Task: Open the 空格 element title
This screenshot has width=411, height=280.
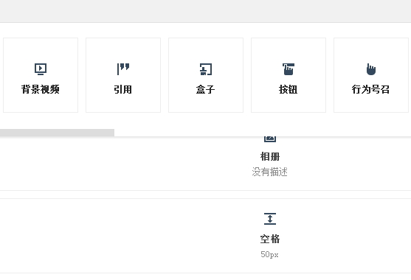Action: click(x=270, y=239)
